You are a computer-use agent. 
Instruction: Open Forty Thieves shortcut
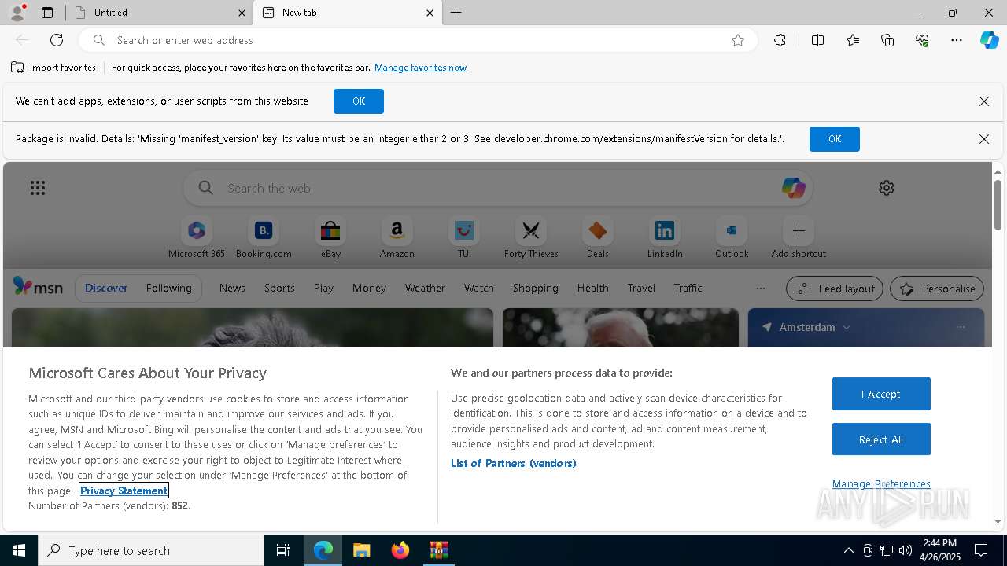pyautogui.click(x=531, y=239)
